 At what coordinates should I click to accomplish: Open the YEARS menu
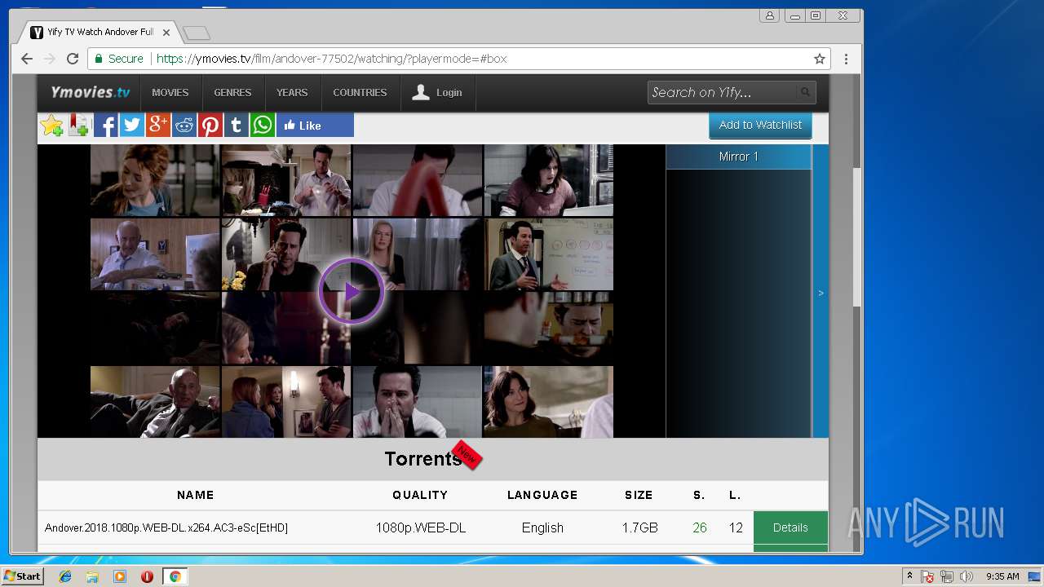click(x=292, y=92)
